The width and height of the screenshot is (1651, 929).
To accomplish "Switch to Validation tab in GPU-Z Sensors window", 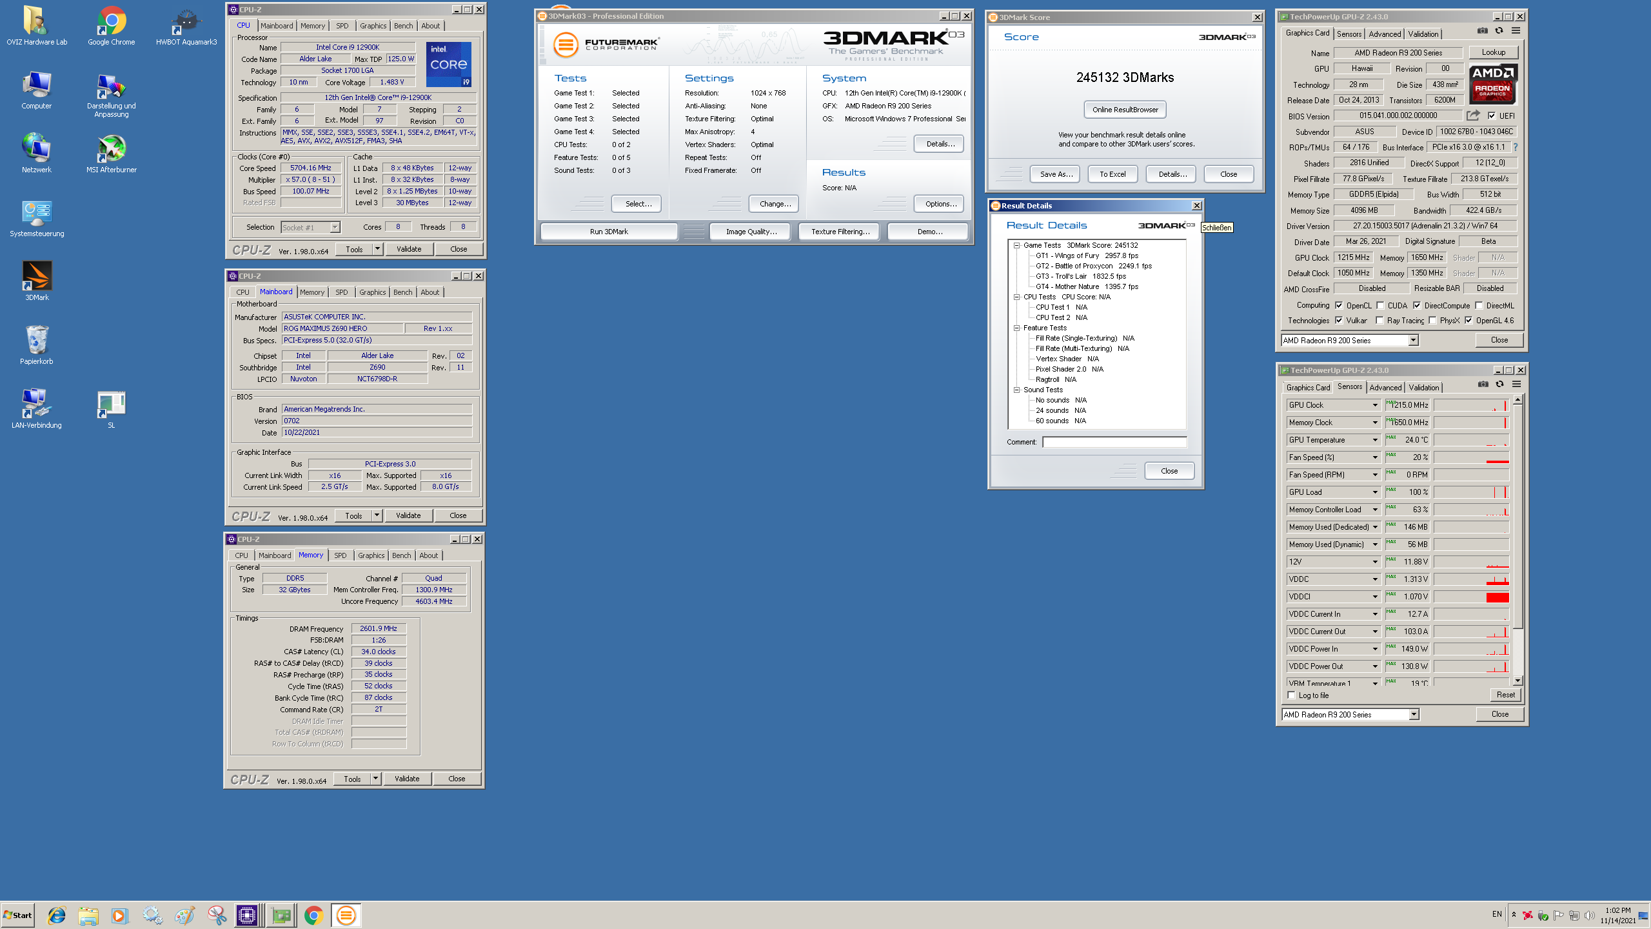I will (1423, 388).
